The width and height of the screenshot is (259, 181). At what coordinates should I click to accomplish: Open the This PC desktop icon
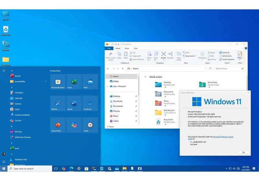pos(6,16)
